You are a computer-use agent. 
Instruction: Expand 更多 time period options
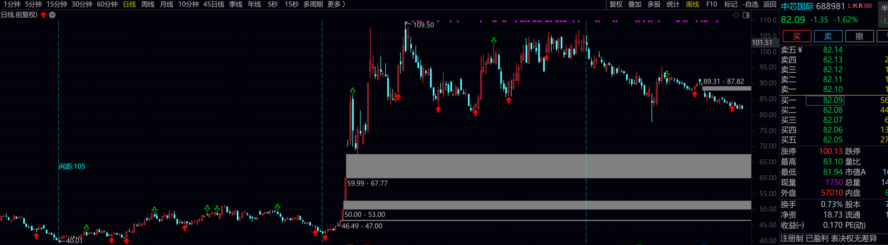click(336, 4)
